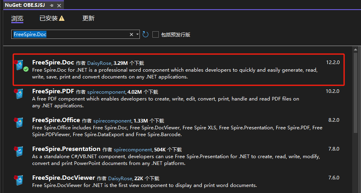Open spirecomponent author link for FreeSpire.PDF

pyautogui.click(x=107, y=92)
